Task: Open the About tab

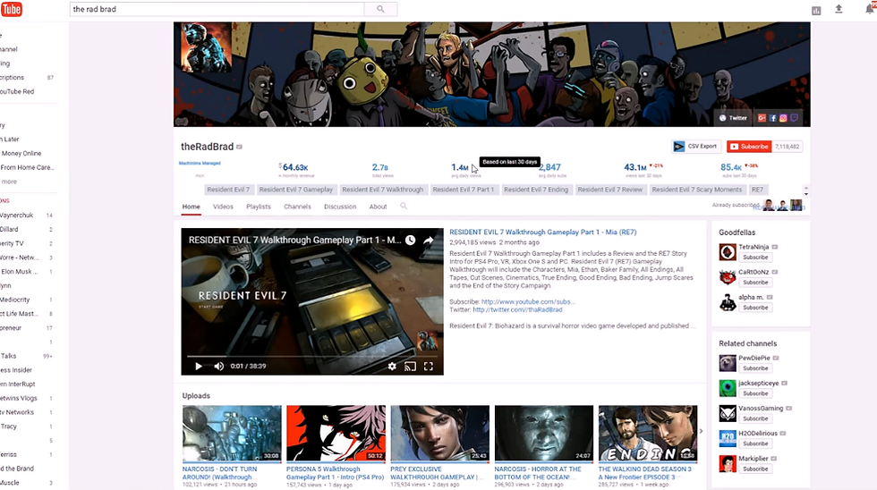Action: pyautogui.click(x=378, y=207)
